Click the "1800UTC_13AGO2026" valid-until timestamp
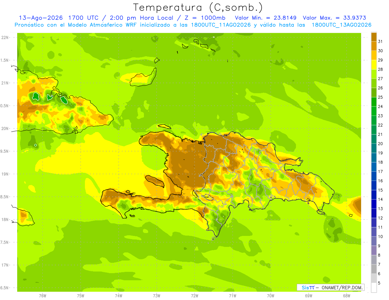The image size is (389, 300). (x=341, y=25)
